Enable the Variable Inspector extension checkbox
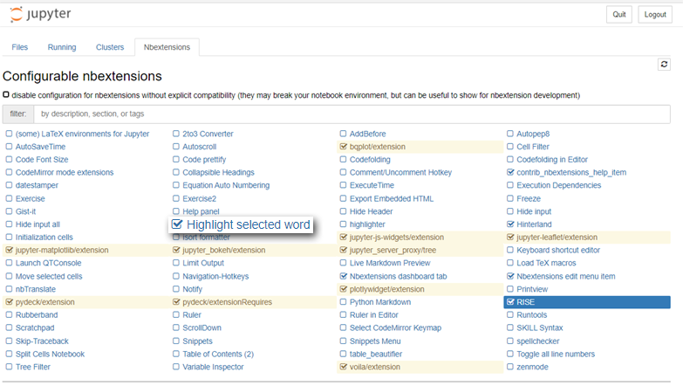 (x=176, y=367)
